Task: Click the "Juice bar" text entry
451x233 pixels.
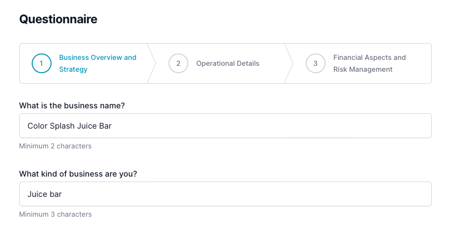Action: click(x=45, y=194)
